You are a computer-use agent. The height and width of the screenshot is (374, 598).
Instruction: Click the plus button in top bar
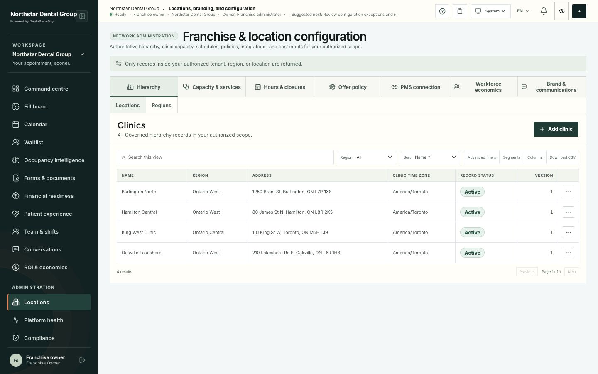pyautogui.click(x=579, y=11)
